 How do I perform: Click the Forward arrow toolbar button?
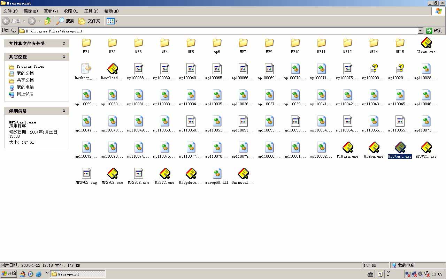pyautogui.click(x=32, y=21)
